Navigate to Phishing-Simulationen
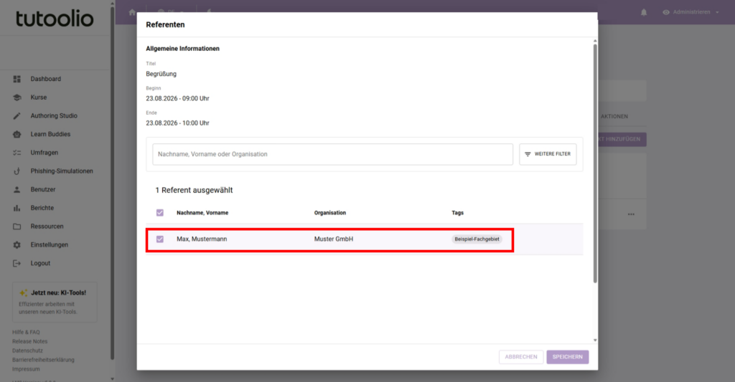Screen dimensions: 735x382 (x=62, y=171)
